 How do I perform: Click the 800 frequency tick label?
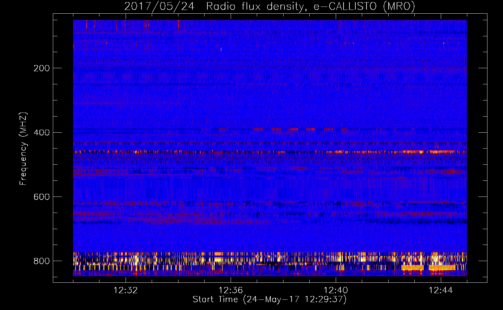42,261
